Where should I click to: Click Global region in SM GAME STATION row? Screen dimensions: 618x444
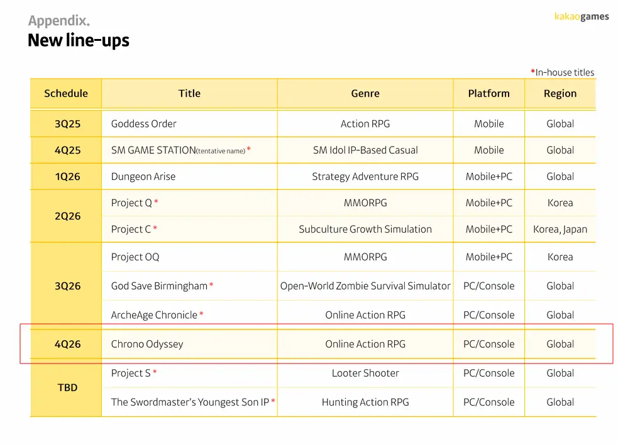click(x=560, y=150)
